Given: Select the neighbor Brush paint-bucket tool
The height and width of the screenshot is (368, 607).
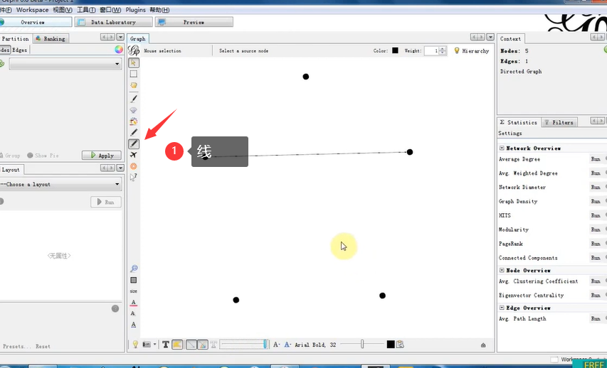Looking at the screenshot, I should click(x=134, y=121).
